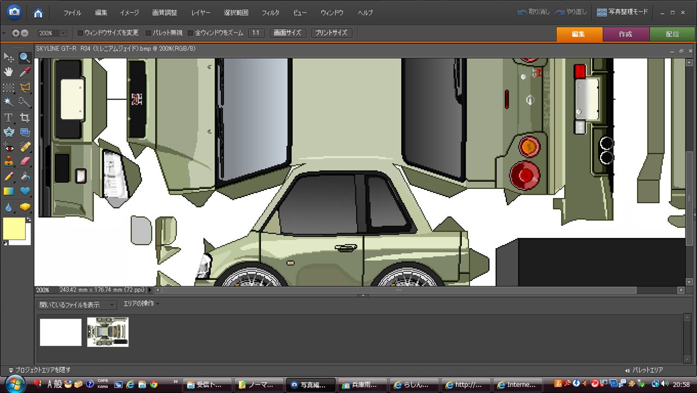This screenshot has width=697, height=393.
Task: Select the Magnetic Lasso tool
Action: (25, 88)
